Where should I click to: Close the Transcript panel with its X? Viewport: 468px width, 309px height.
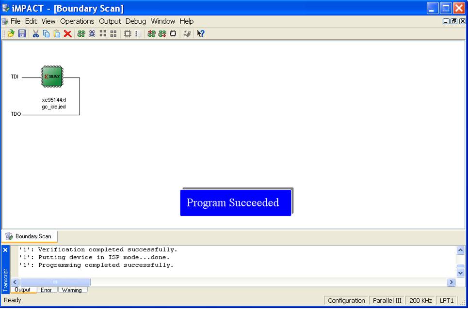click(5, 250)
